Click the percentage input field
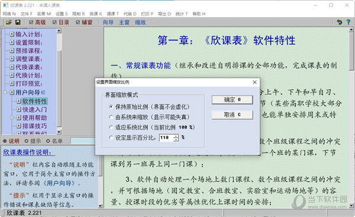Image resolution: width=355 pixels, height=217 pixels. (x=166, y=137)
